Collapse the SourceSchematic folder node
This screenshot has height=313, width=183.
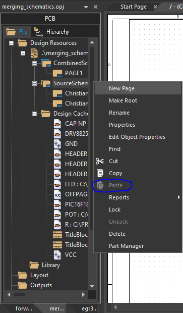tap(34, 83)
